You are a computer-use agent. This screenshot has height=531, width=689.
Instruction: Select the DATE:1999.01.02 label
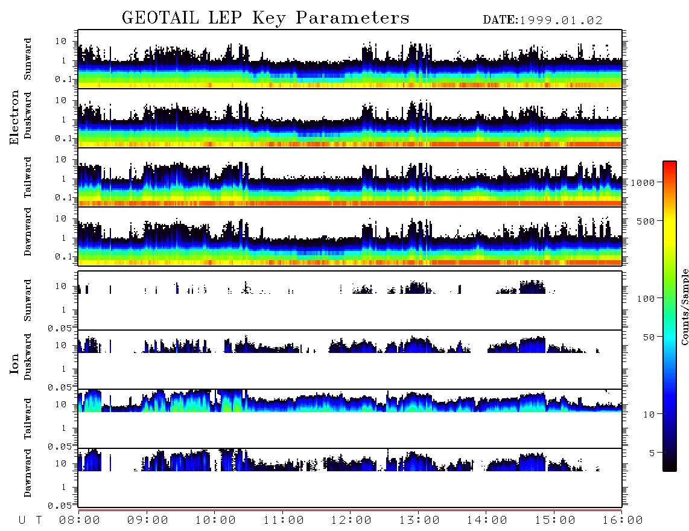542,21
